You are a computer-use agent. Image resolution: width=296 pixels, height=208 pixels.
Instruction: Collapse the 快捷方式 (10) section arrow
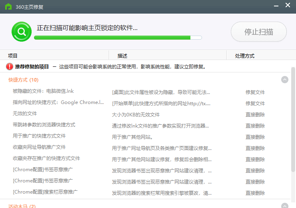point(285,80)
